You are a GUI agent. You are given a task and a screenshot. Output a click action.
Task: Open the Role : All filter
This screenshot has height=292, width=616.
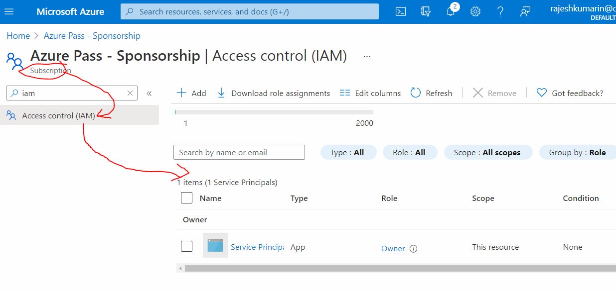409,152
